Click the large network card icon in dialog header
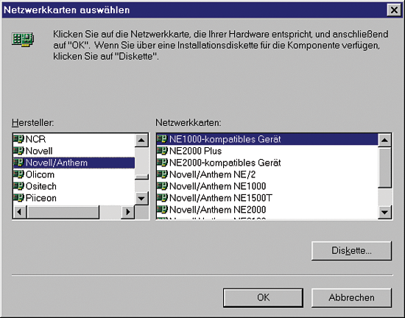This screenshot has width=405, height=318. (23, 40)
